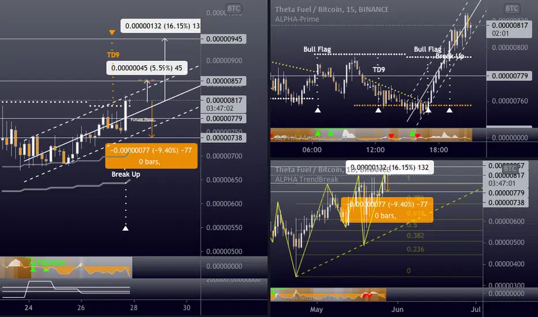The height and width of the screenshot is (317, 538).
Task: Select the white triangle below Break Up dotted line
Action: click(x=126, y=228)
